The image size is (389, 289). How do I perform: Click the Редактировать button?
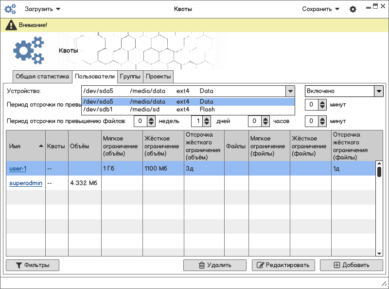(283, 265)
